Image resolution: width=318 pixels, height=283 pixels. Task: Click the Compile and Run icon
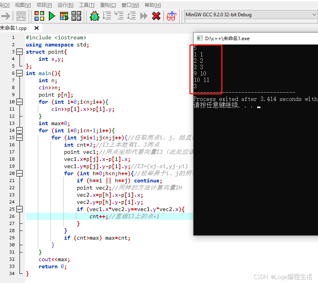coord(64,16)
